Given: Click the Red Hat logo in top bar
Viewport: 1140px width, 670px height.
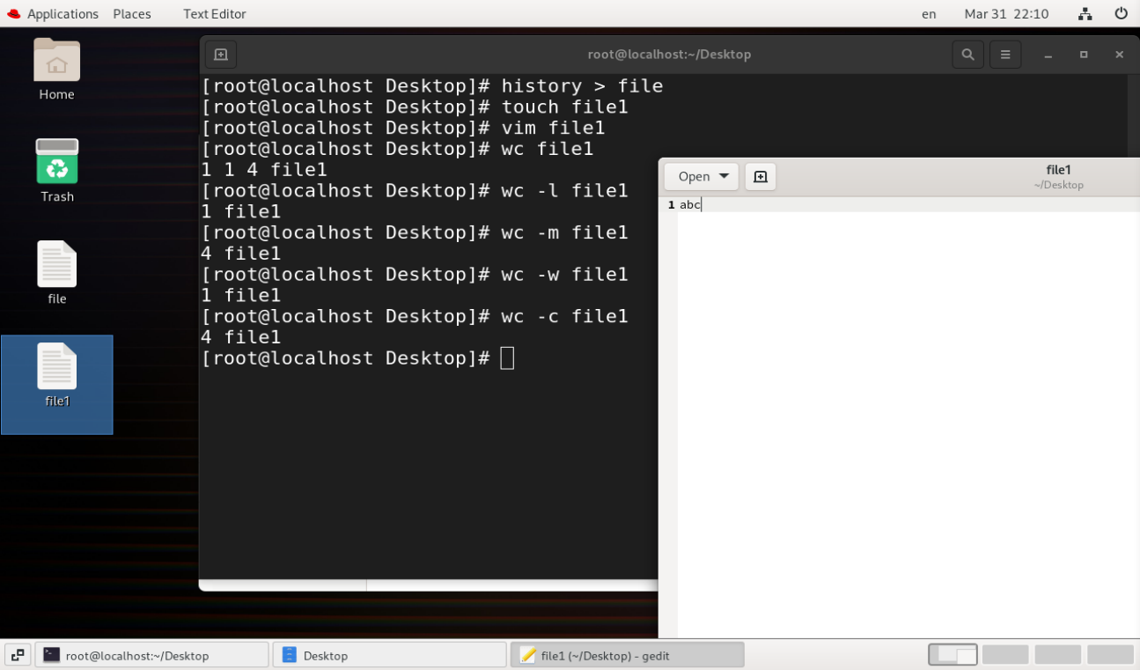Looking at the screenshot, I should [x=13, y=13].
